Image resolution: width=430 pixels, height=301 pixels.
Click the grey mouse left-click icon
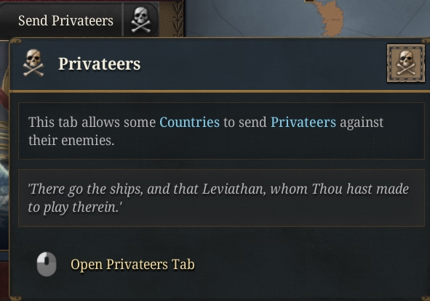pyautogui.click(x=47, y=264)
